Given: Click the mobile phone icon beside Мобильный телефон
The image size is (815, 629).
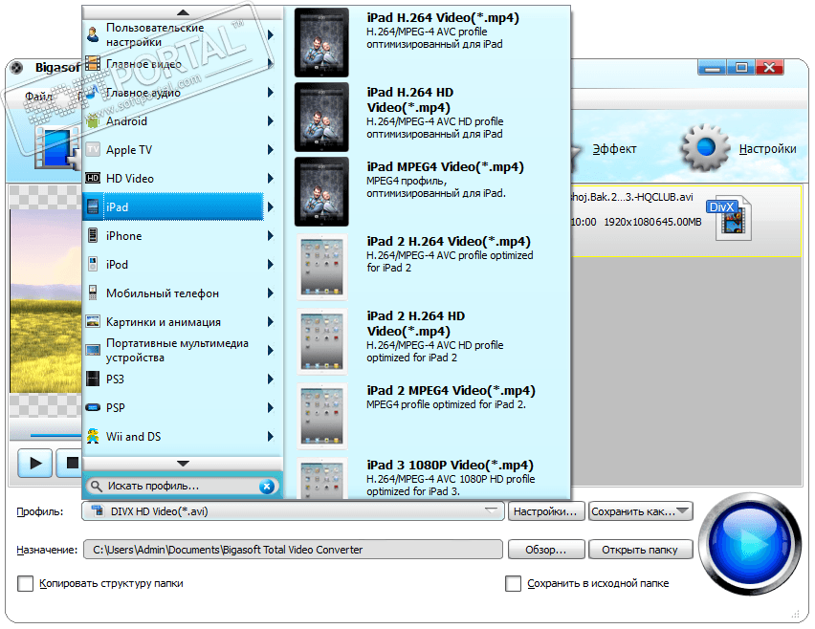Looking at the screenshot, I should (x=93, y=293).
